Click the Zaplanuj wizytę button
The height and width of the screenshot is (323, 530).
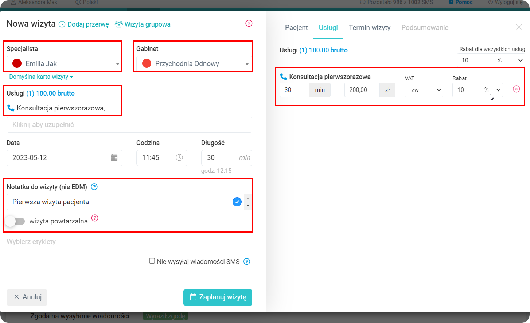[218, 297]
